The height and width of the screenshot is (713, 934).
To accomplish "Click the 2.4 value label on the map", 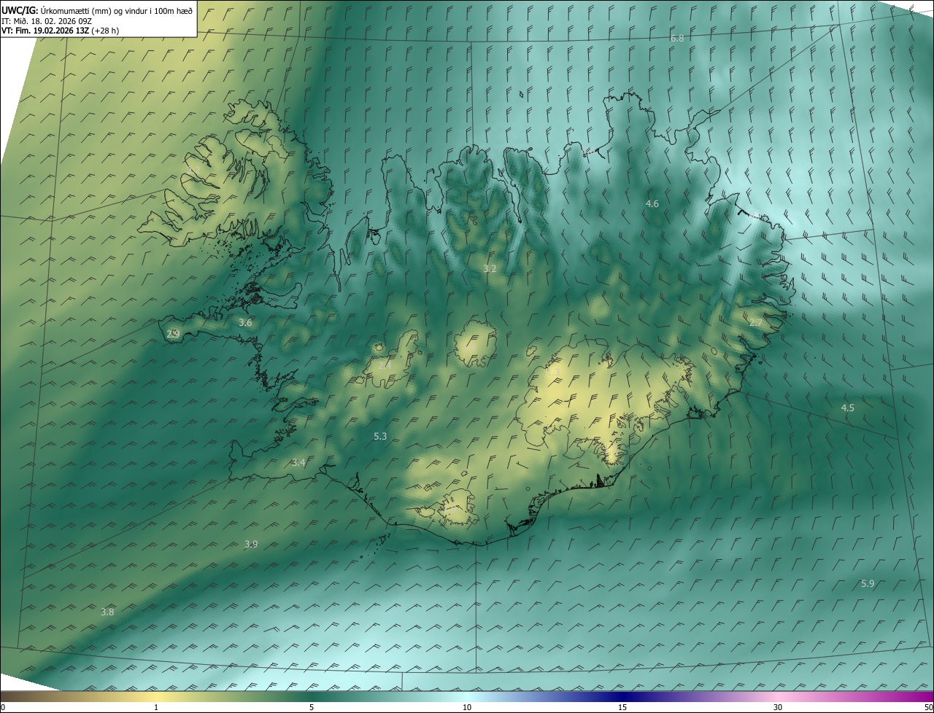I will tap(385, 365).
